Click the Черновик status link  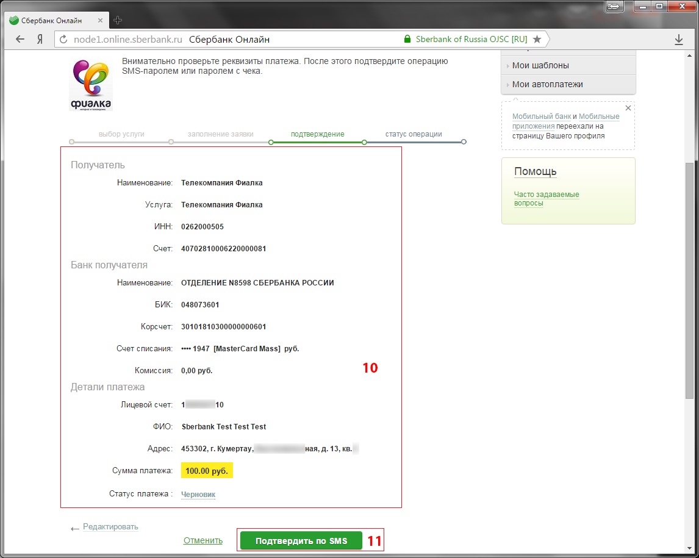coord(198,494)
